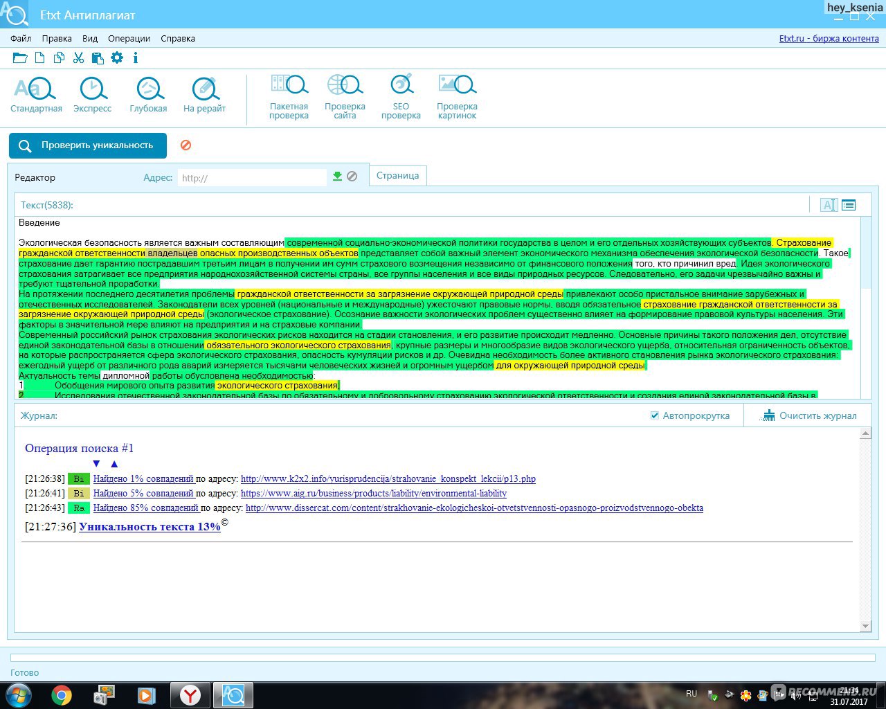Launch the site check tool
The image size is (886, 709).
pos(345,86)
